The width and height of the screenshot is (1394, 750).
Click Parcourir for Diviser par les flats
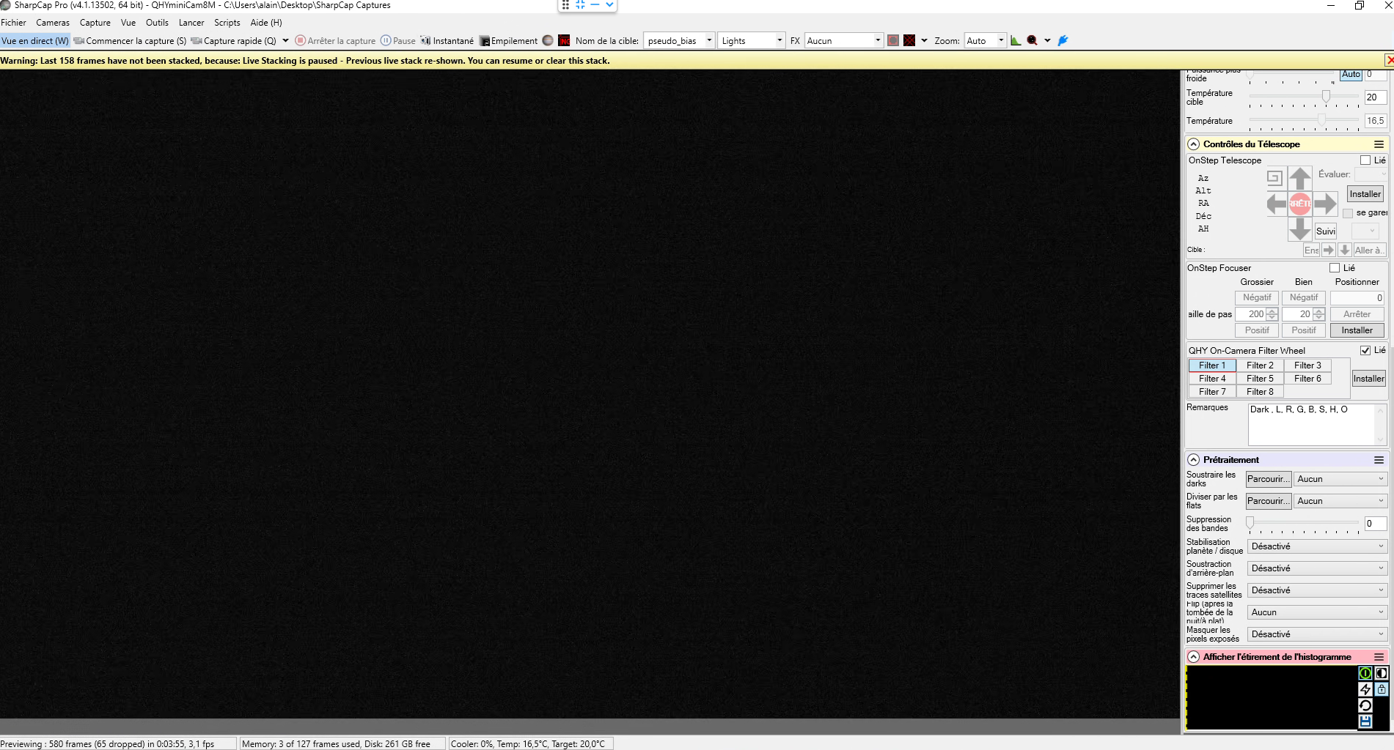point(1269,501)
